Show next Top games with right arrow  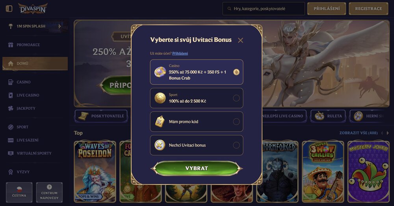[387, 133]
